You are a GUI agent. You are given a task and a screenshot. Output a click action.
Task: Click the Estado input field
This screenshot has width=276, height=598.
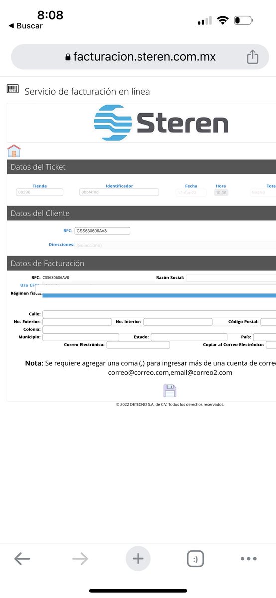tap(189, 337)
